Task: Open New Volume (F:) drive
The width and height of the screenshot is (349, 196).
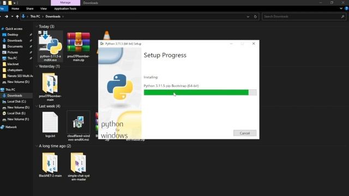Action: (18, 119)
